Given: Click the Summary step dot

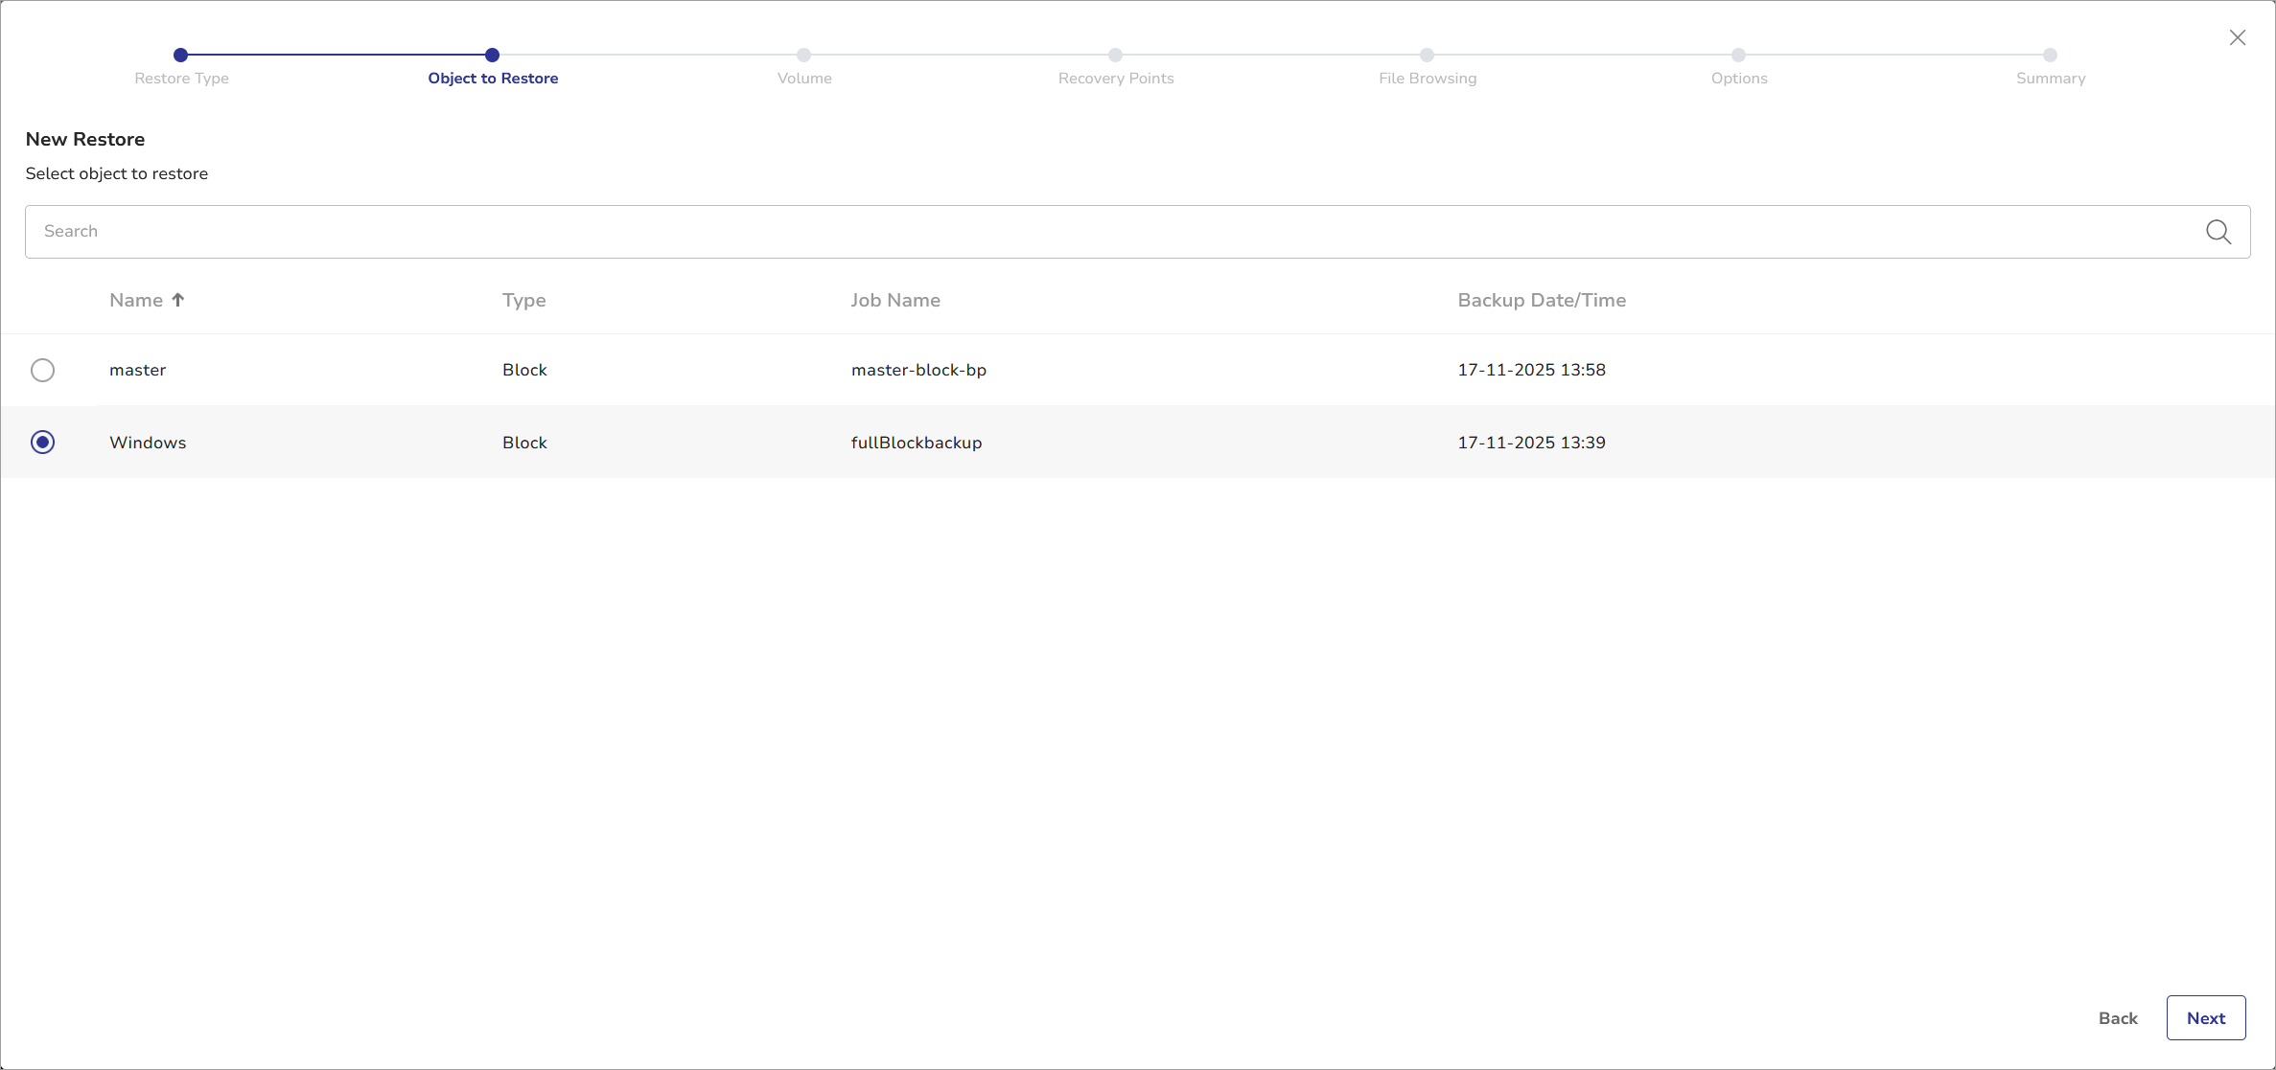Looking at the screenshot, I should (x=2050, y=56).
